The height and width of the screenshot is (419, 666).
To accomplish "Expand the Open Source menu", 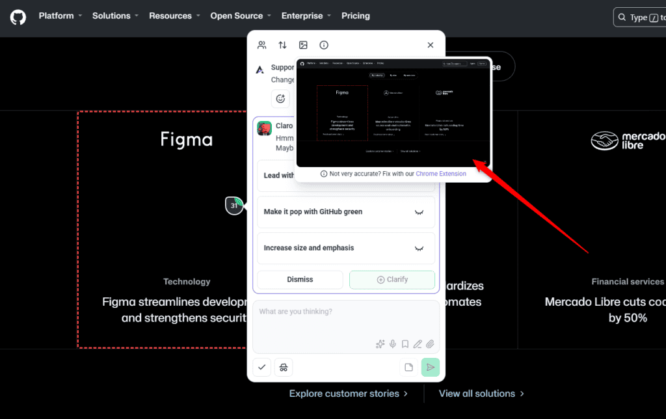I will point(241,16).
